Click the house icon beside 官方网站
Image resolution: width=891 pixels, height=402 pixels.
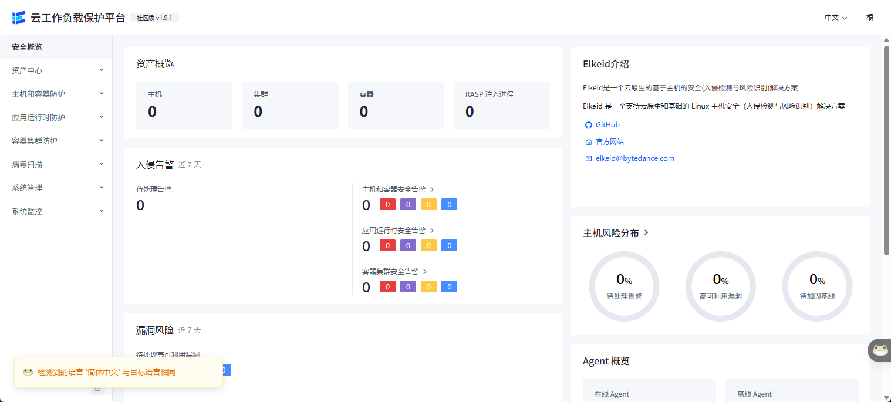tap(589, 142)
